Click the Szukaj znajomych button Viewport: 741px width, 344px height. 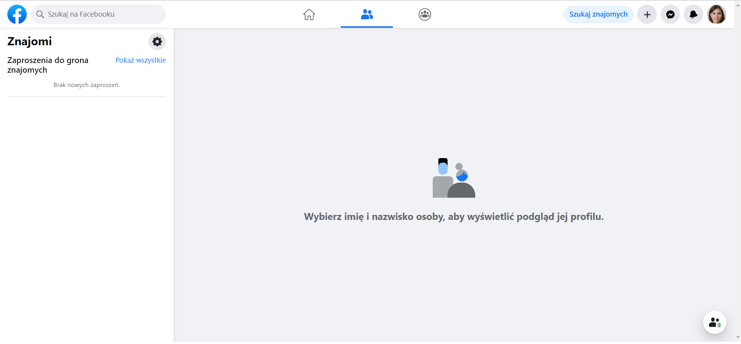point(598,14)
